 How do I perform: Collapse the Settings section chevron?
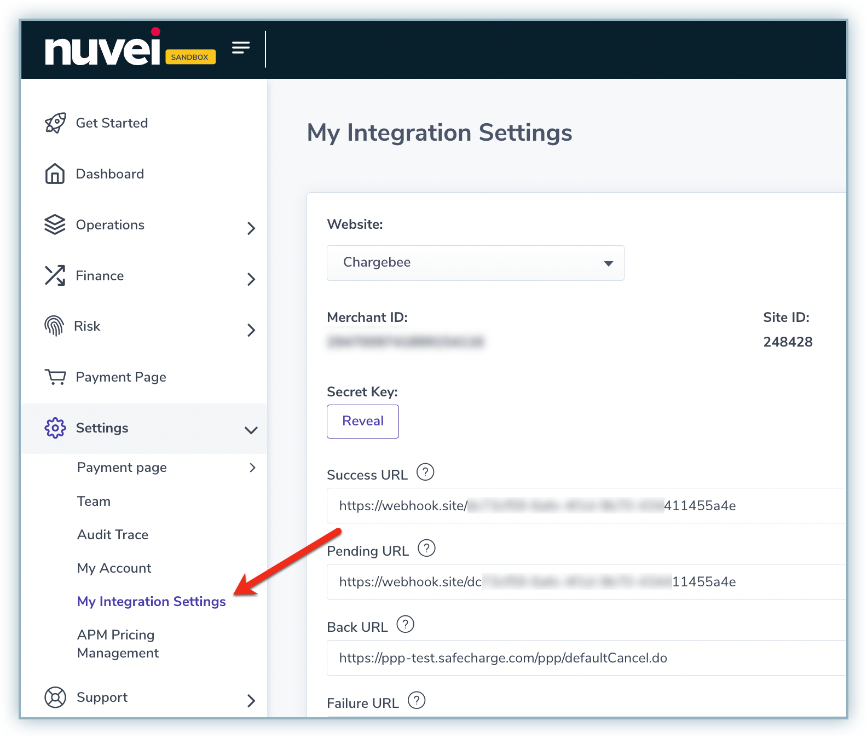(x=251, y=430)
